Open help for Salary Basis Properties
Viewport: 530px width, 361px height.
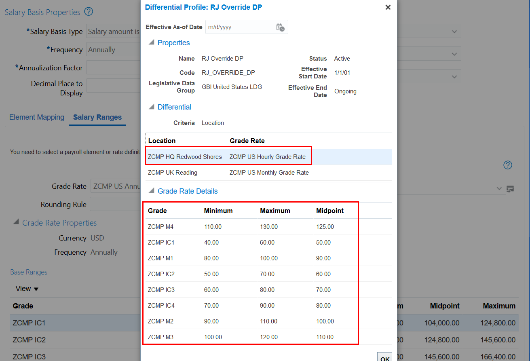point(89,12)
